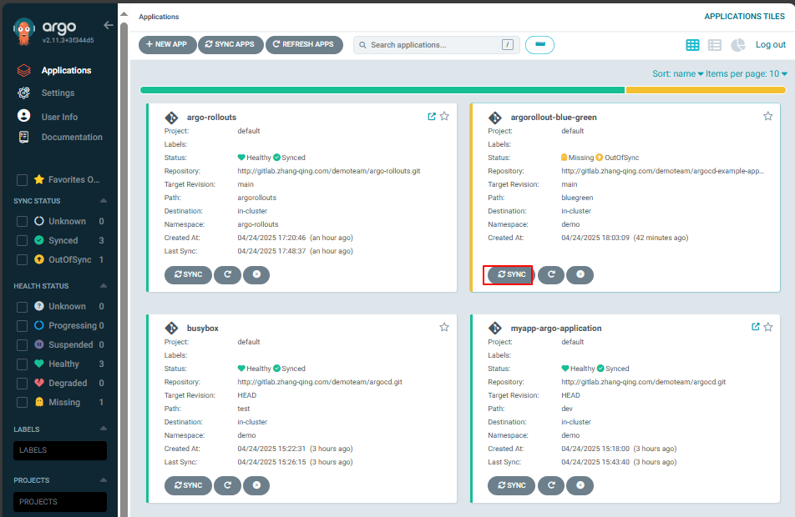Open the argo-rollouts application title
The height and width of the screenshot is (517, 795).
[211, 118]
